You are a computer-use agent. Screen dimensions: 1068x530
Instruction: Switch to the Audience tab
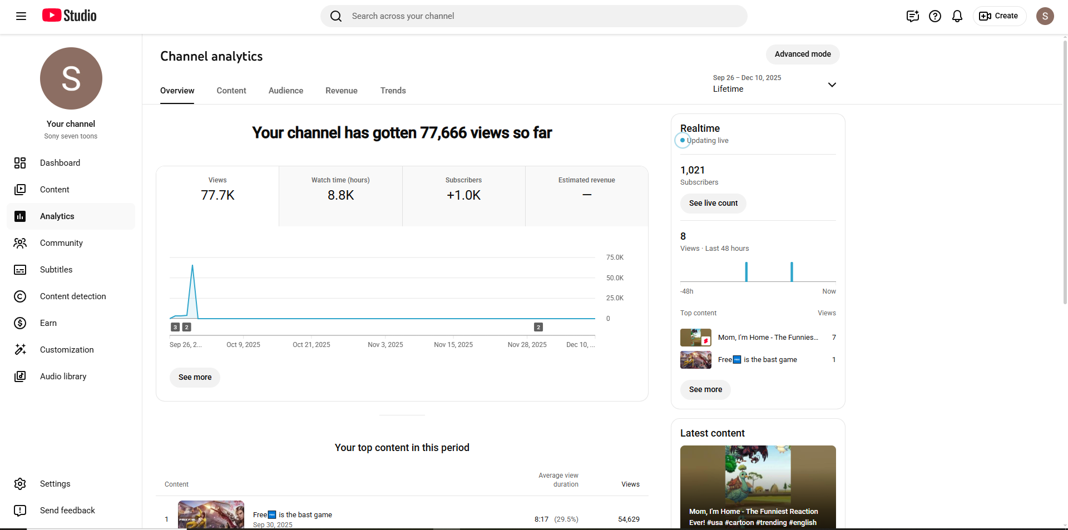click(285, 91)
